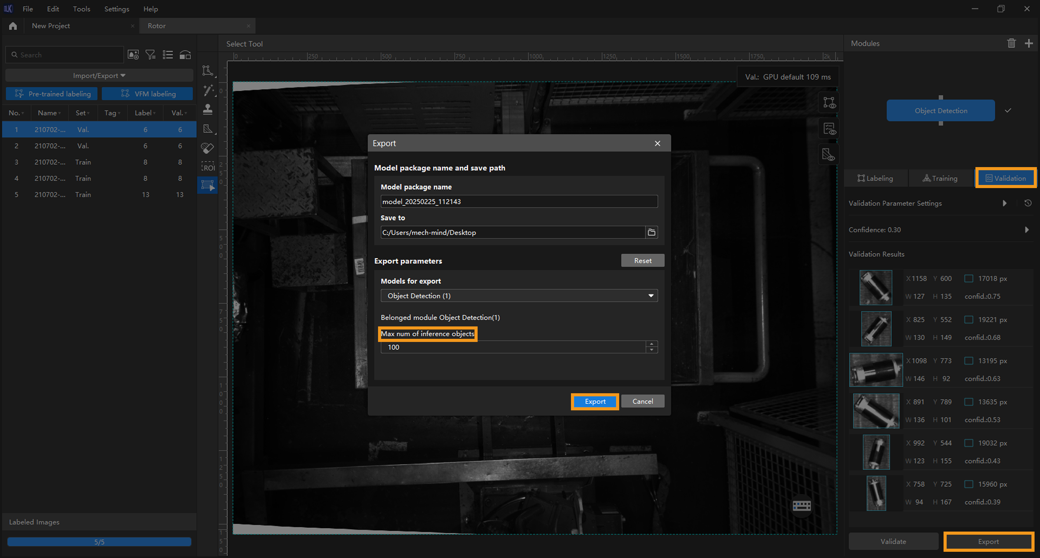Image resolution: width=1040 pixels, height=558 pixels.
Task: Close the Rotor tab
Action: (248, 26)
